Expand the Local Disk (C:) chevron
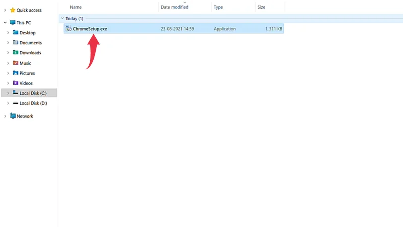403x227 pixels. (x=8, y=93)
